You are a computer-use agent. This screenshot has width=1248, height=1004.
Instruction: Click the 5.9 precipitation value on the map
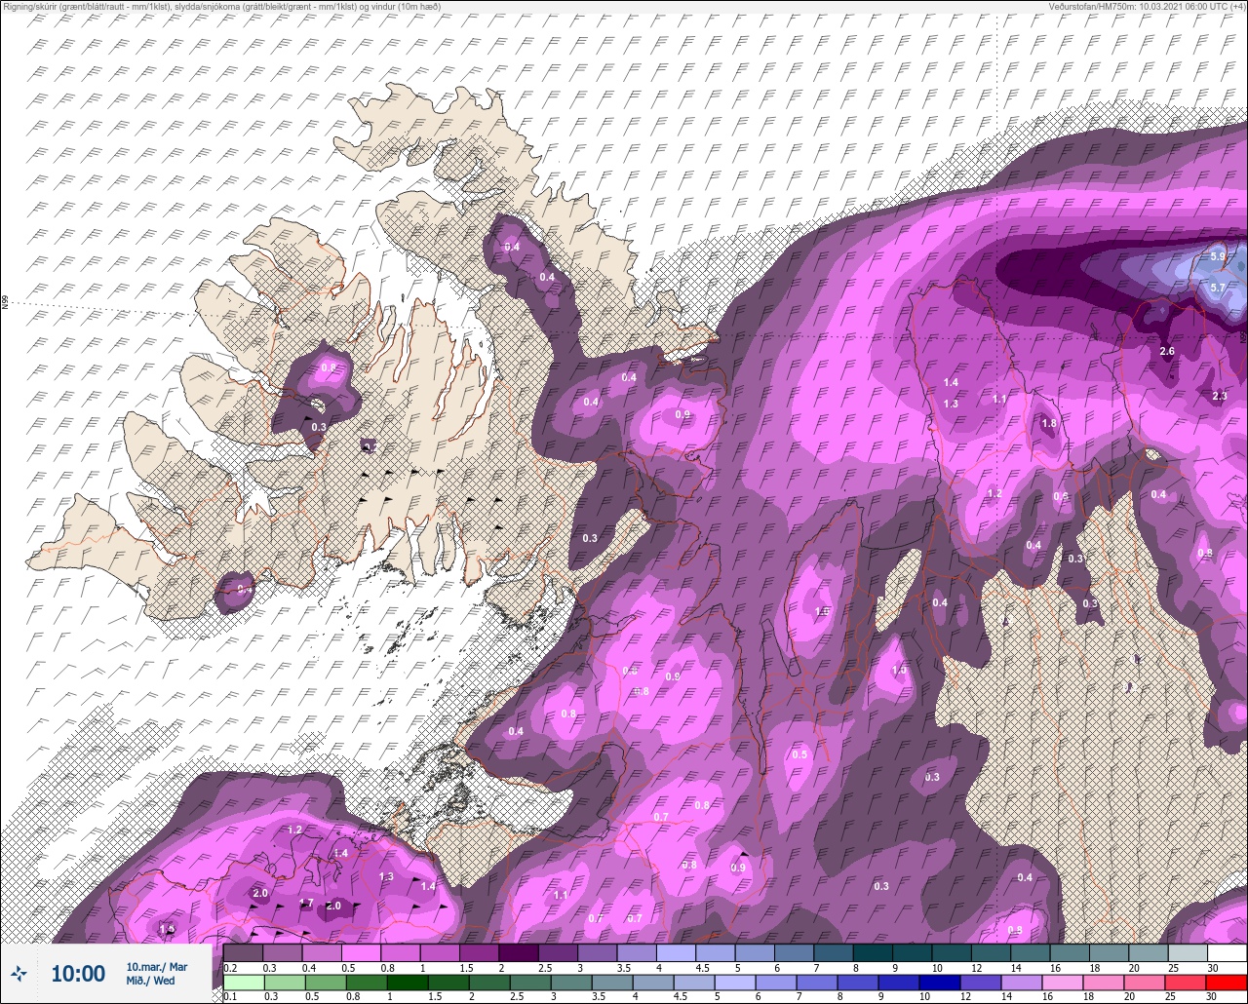pos(1218,256)
